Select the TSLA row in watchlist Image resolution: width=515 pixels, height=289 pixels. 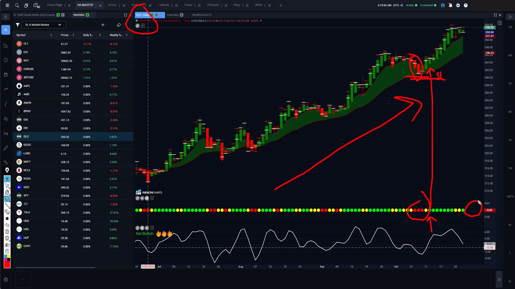[73, 212]
